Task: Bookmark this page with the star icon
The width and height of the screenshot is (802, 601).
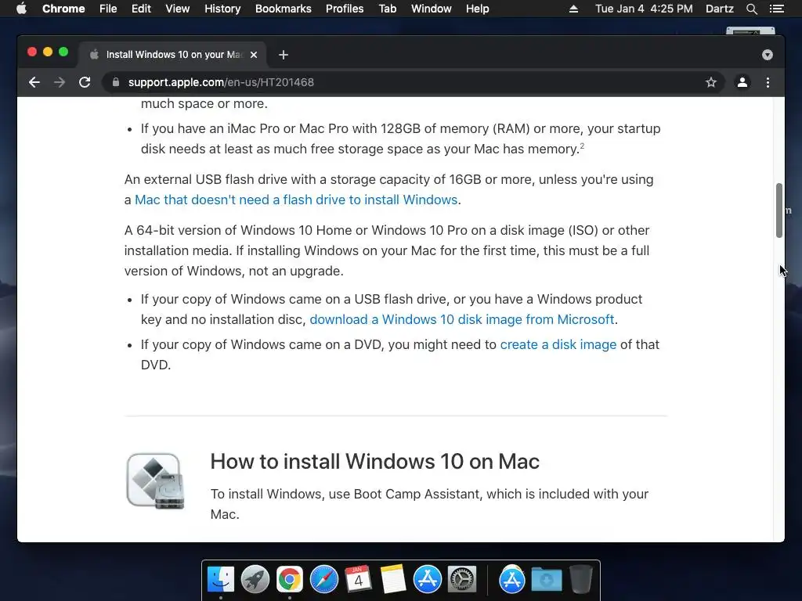Action: (x=711, y=82)
